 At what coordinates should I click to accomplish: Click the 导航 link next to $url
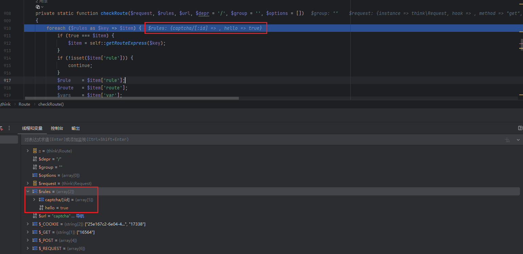(80, 216)
